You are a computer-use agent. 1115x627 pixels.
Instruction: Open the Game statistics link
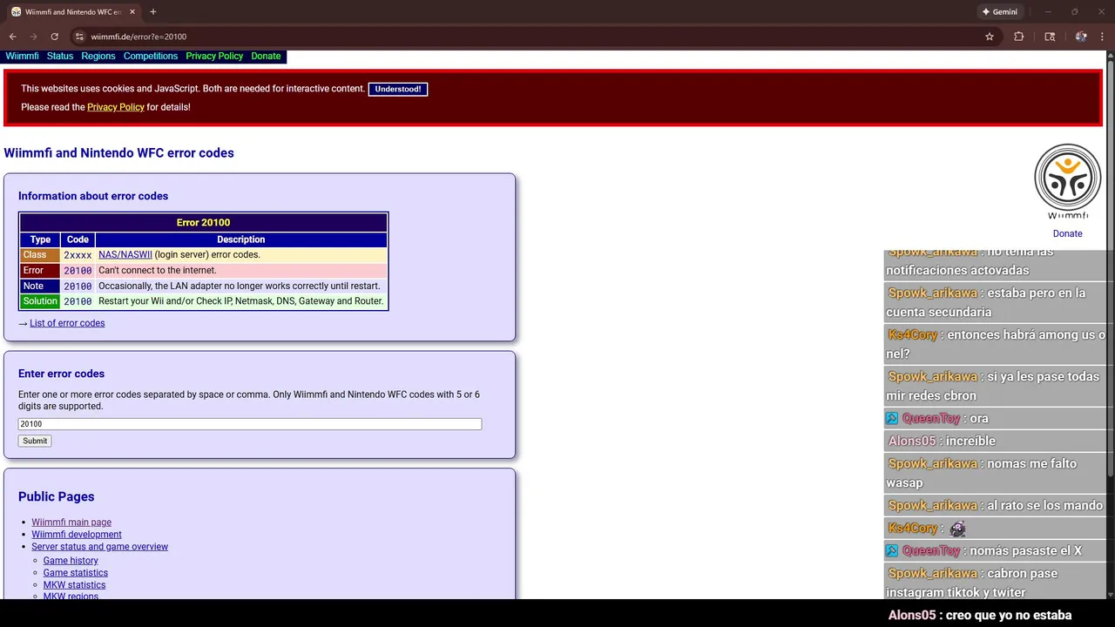[76, 573]
